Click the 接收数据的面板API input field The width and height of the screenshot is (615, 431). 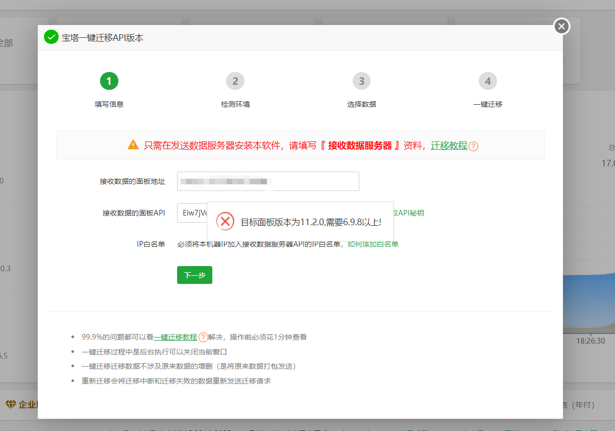191,212
